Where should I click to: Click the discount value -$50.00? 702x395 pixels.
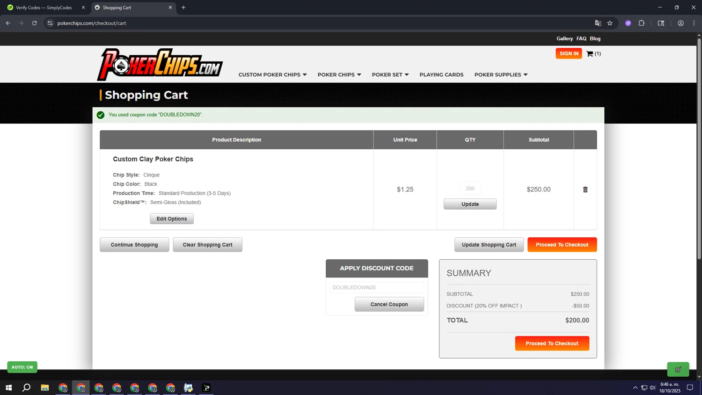click(580, 306)
